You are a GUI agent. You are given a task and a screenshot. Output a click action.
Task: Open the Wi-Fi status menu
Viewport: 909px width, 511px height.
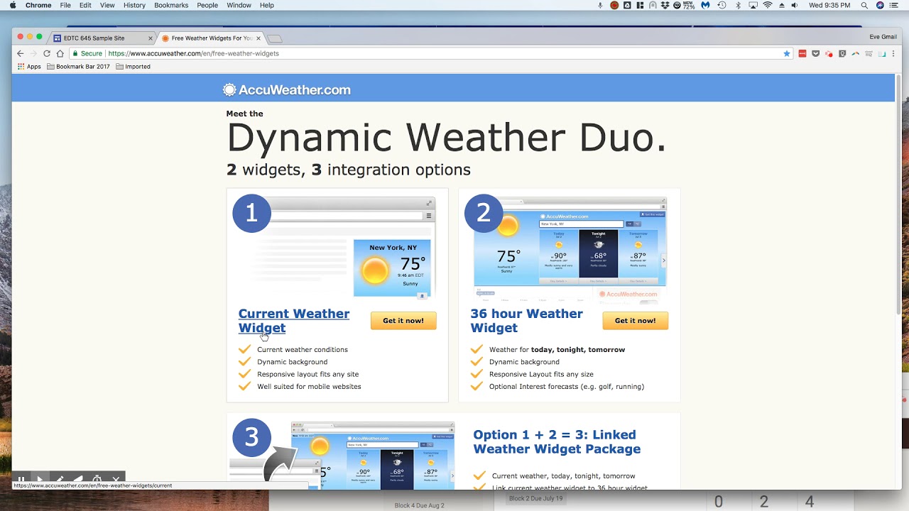coord(768,5)
